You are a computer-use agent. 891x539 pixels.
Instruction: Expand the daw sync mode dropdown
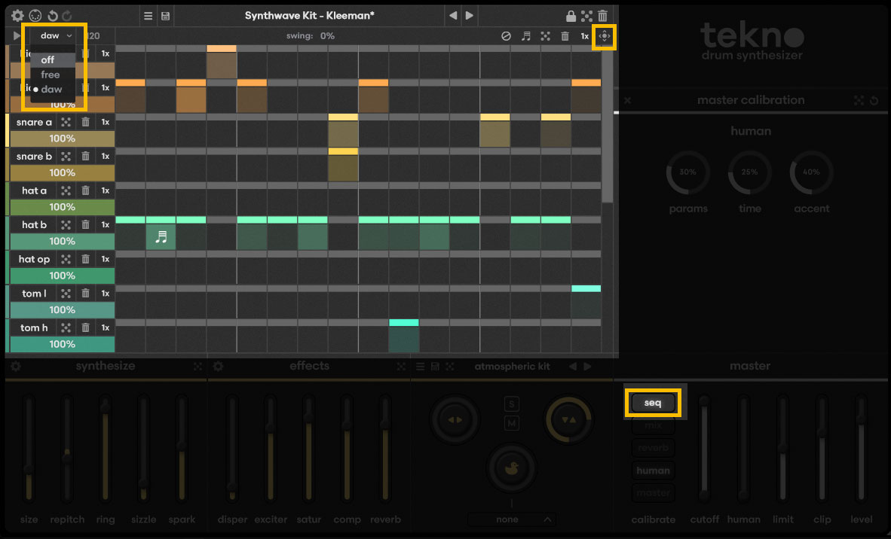pyautogui.click(x=57, y=35)
